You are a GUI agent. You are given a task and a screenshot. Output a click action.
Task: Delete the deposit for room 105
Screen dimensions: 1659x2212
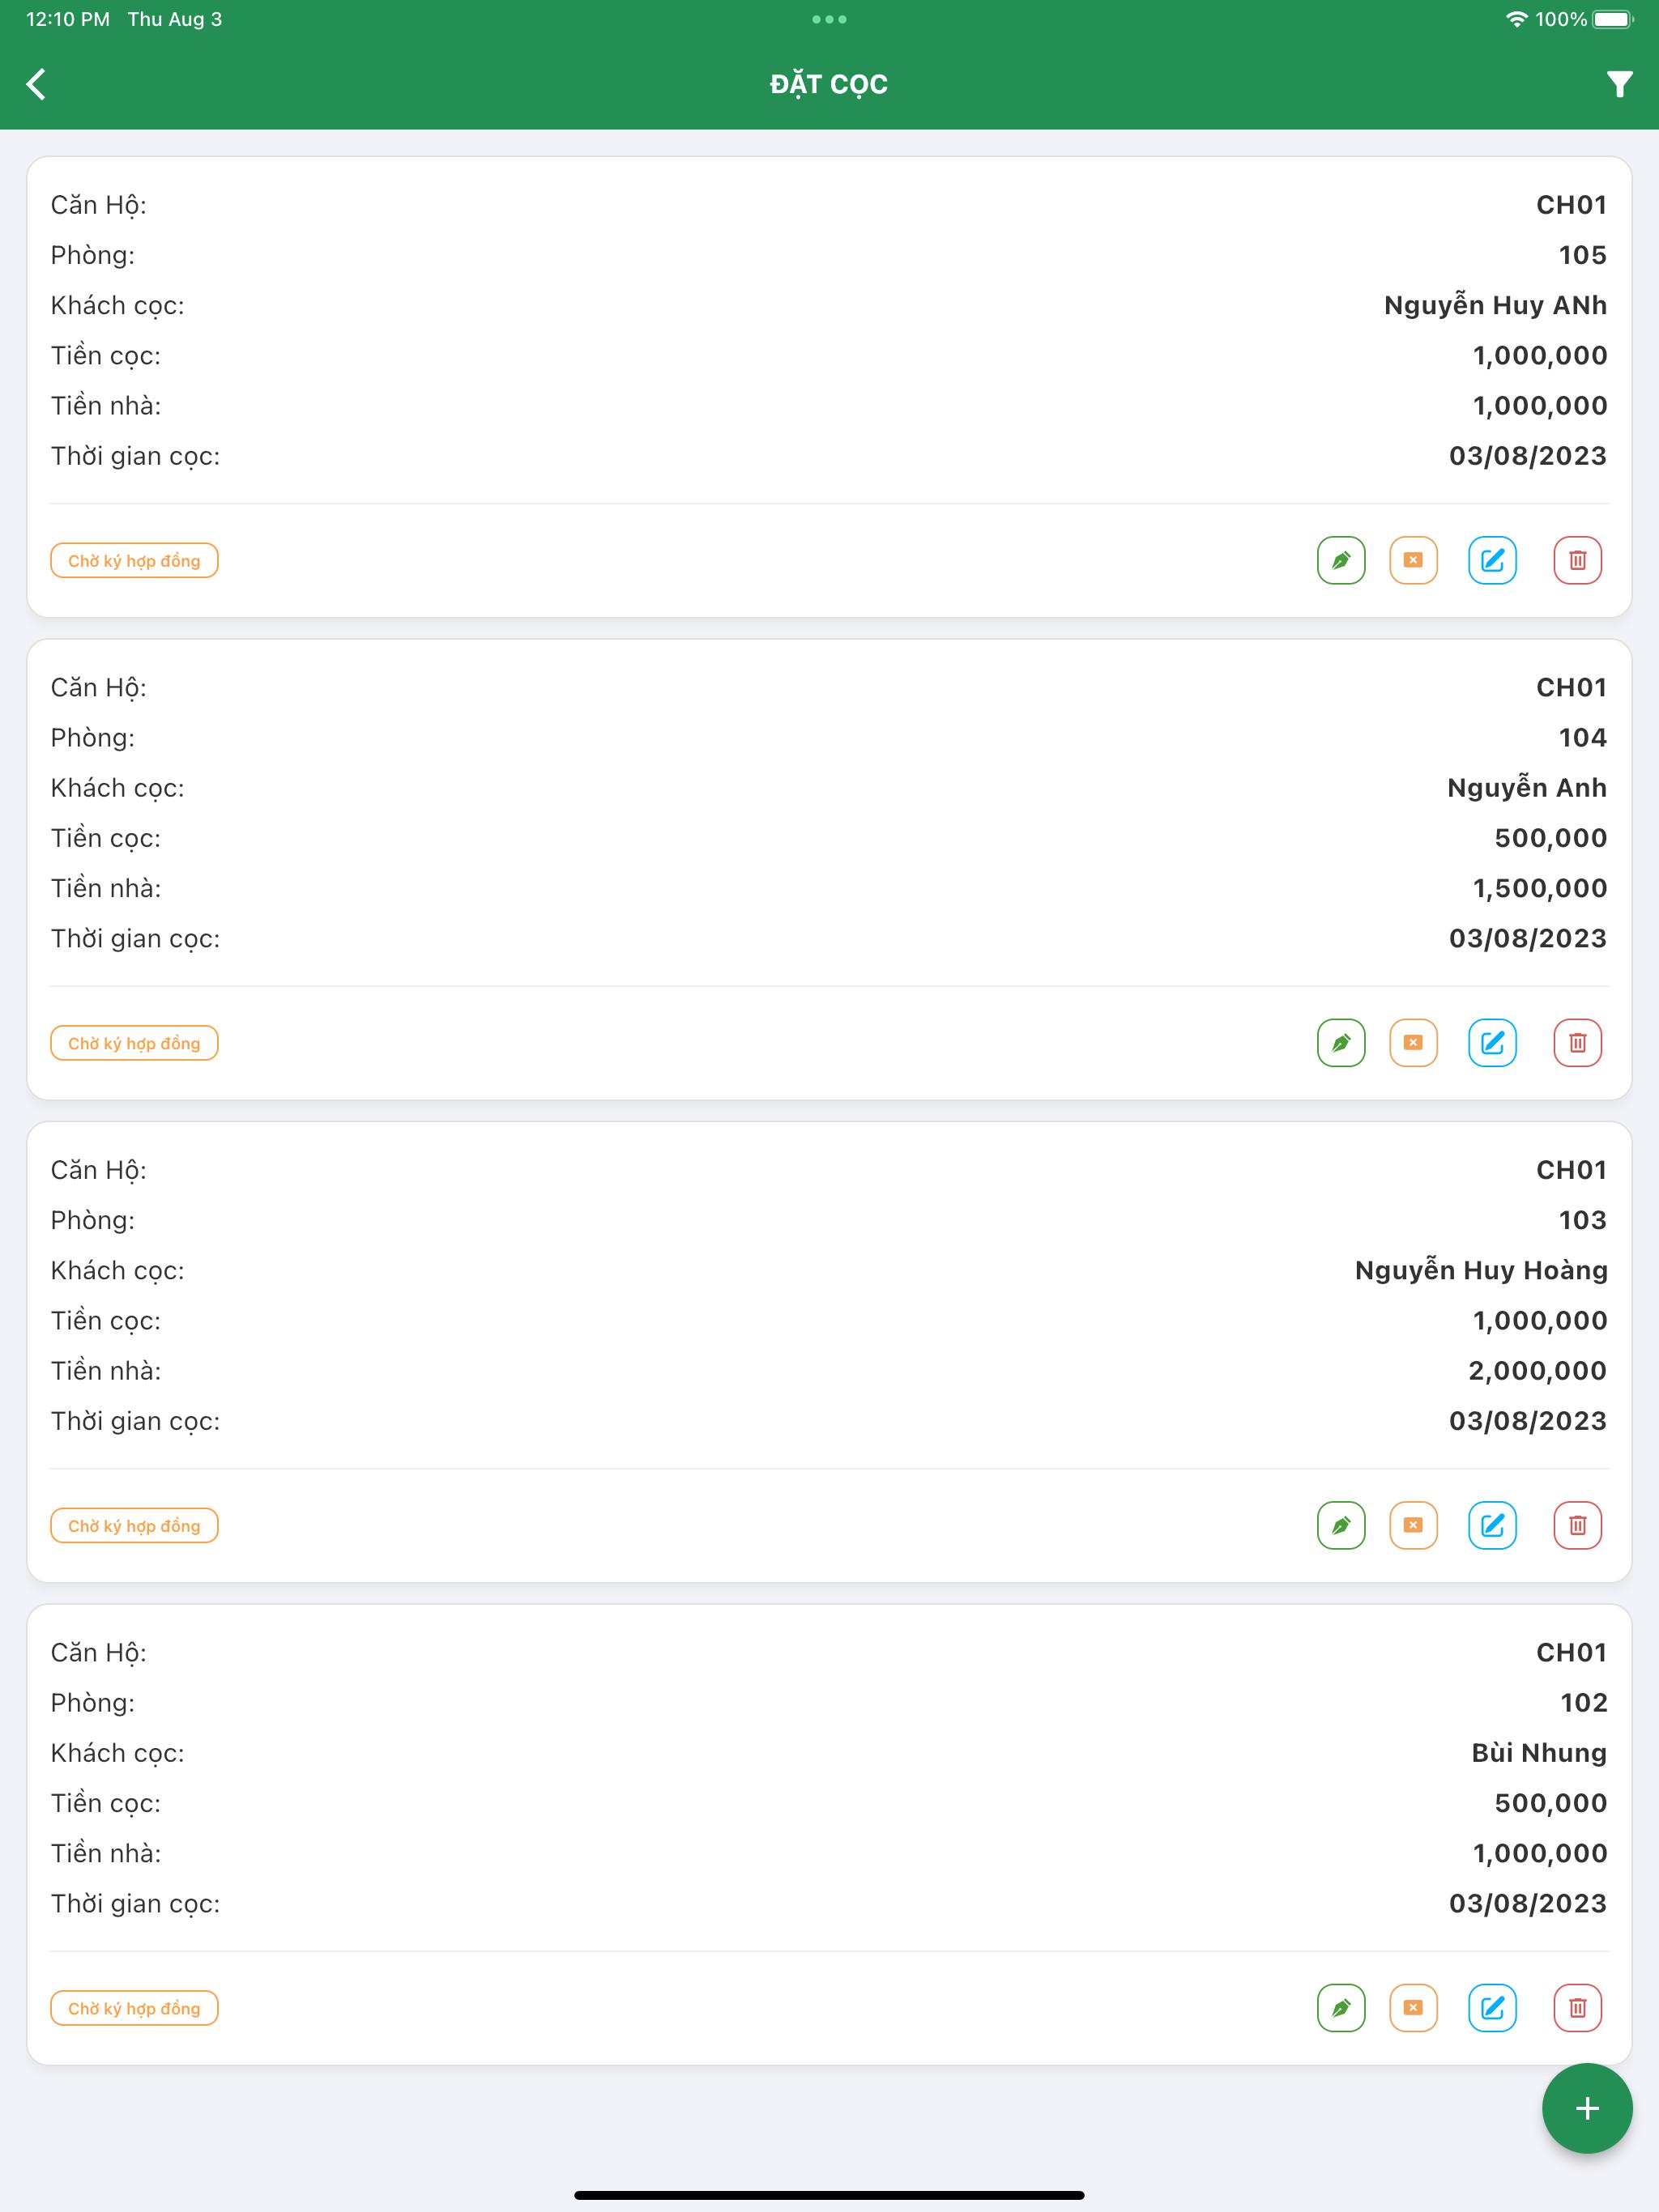click(x=1577, y=560)
